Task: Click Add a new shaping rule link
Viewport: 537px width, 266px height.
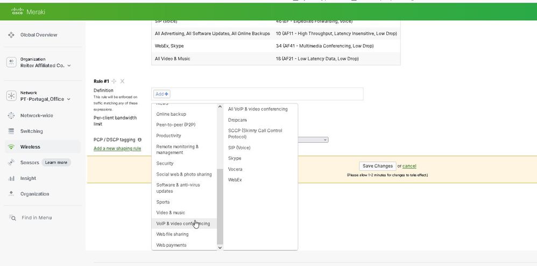Action: 117,149
